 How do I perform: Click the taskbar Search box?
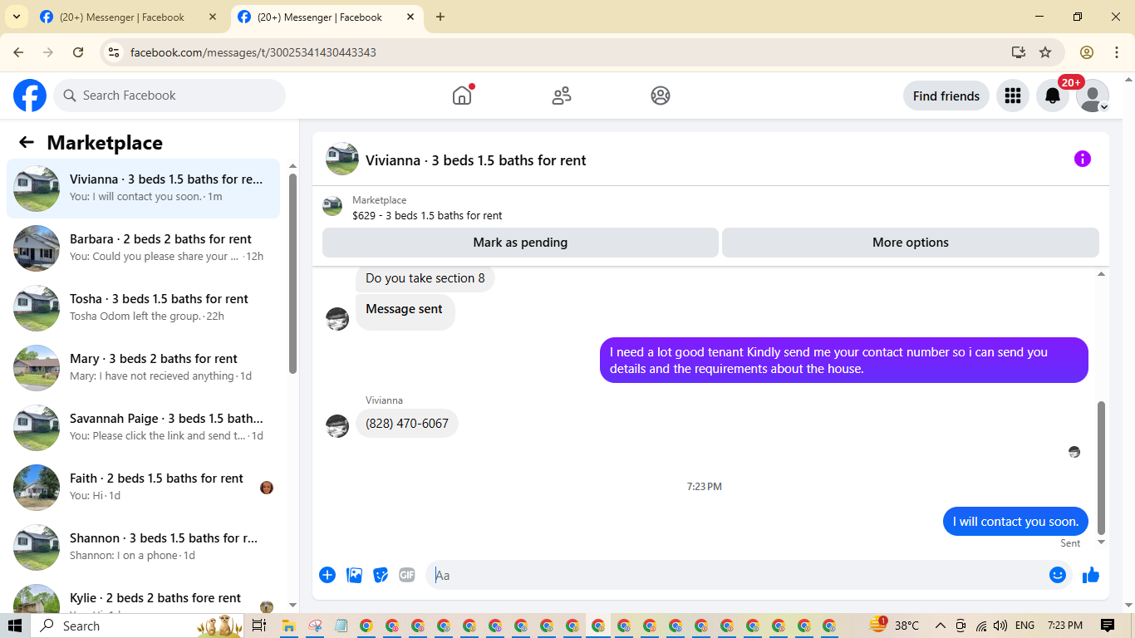137,626
